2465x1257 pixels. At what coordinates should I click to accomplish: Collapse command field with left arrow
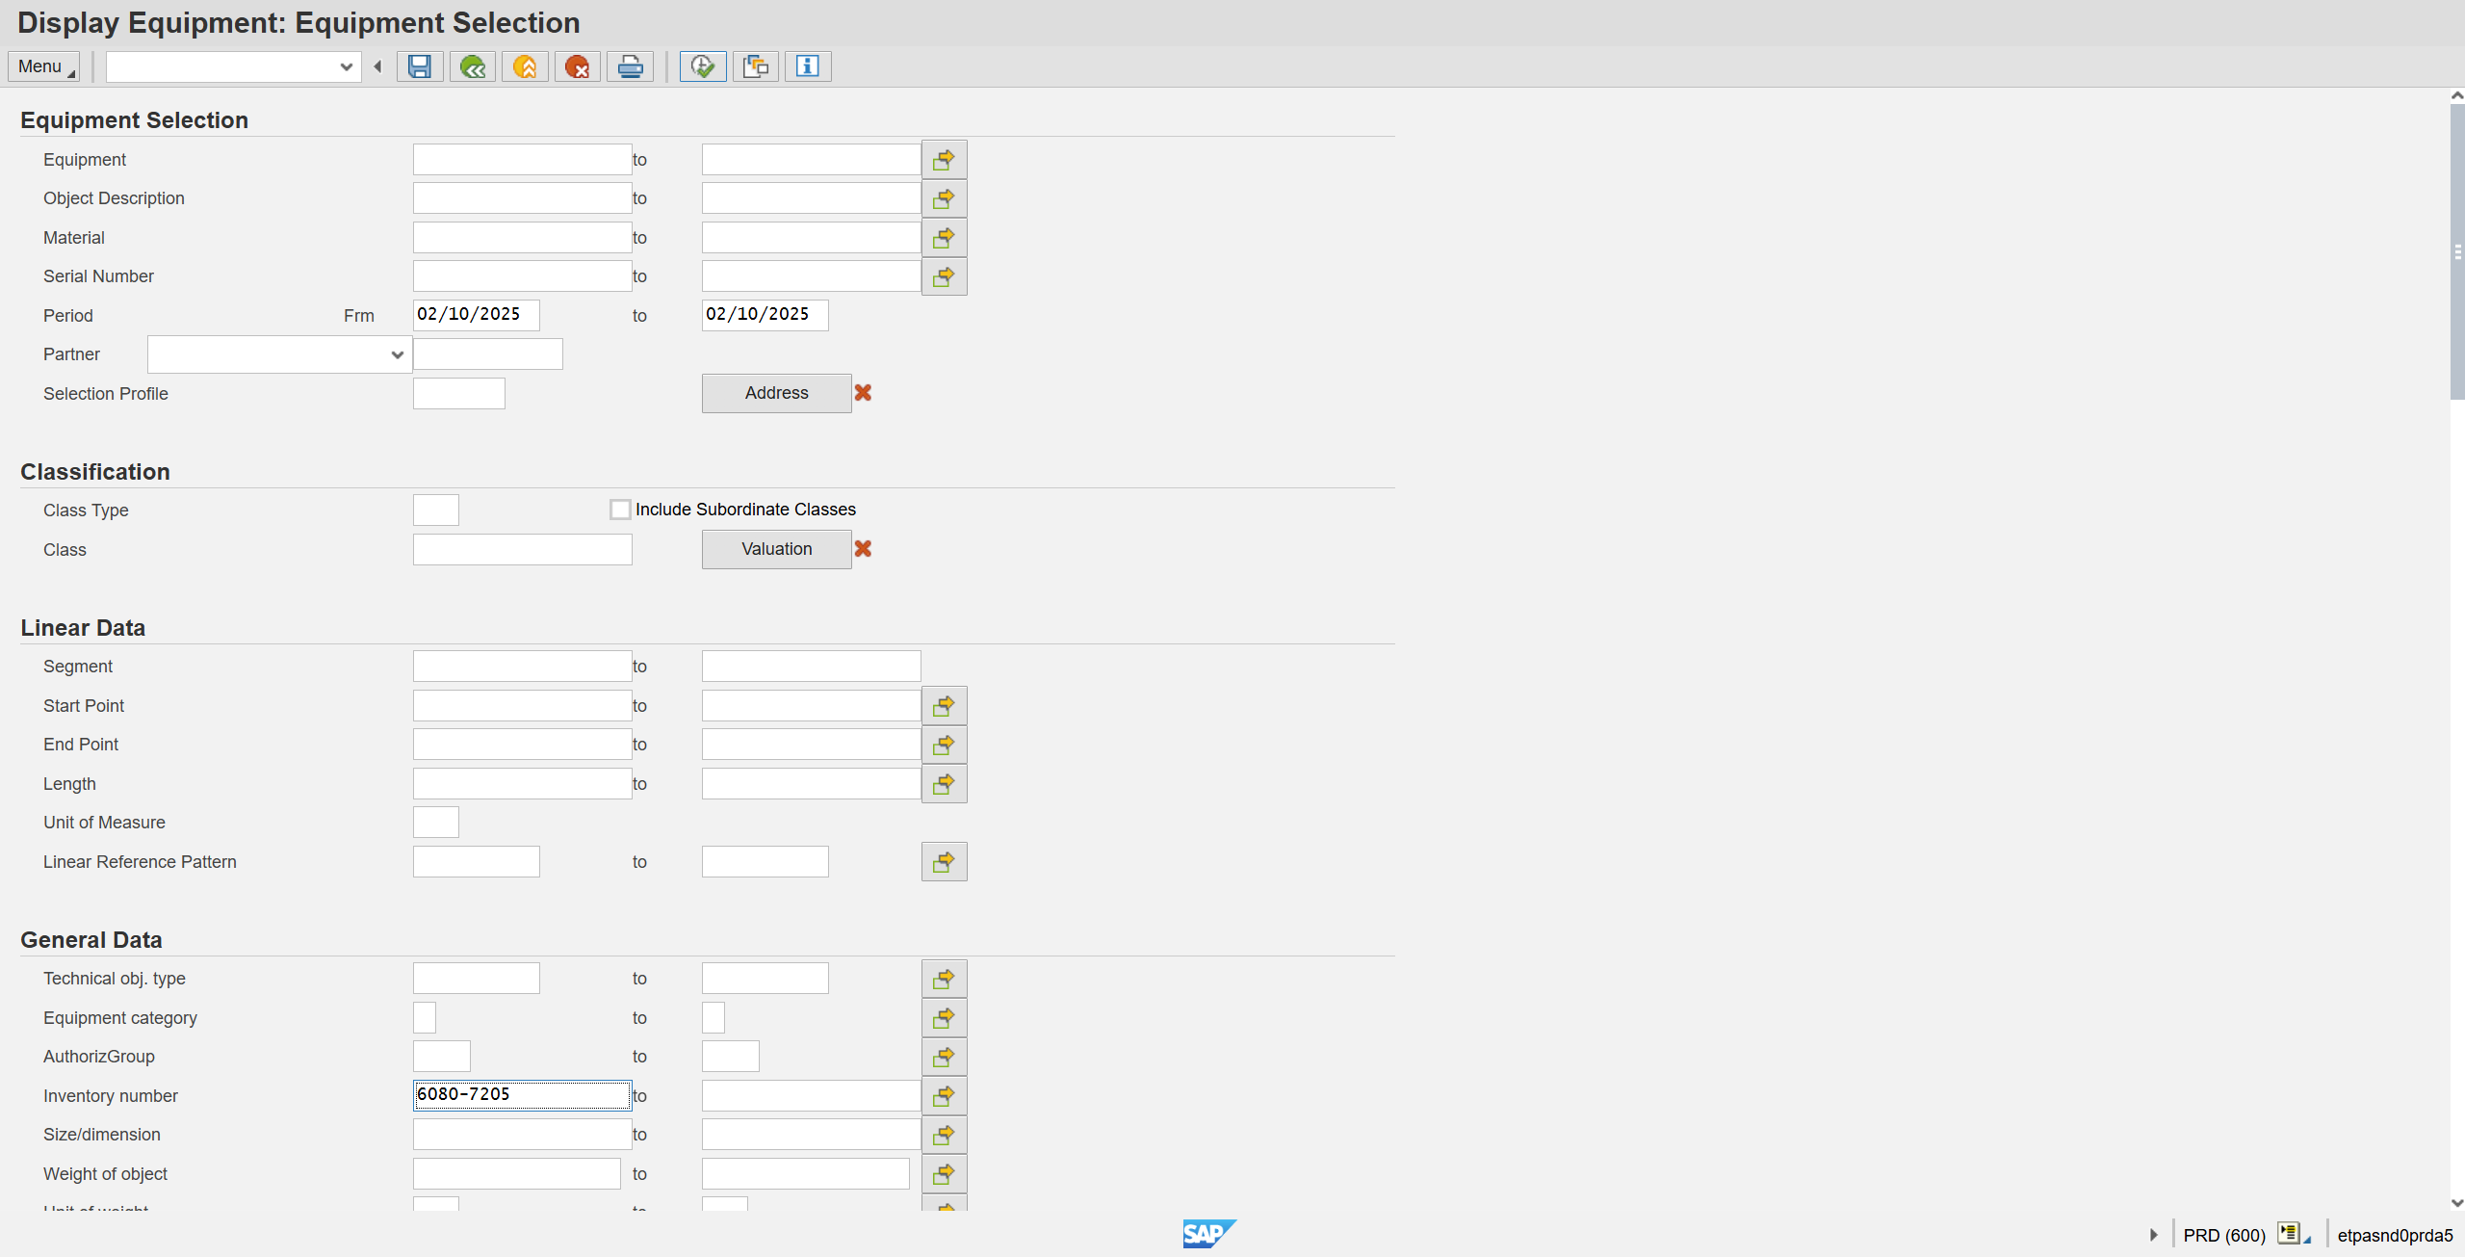click(377, 66)
